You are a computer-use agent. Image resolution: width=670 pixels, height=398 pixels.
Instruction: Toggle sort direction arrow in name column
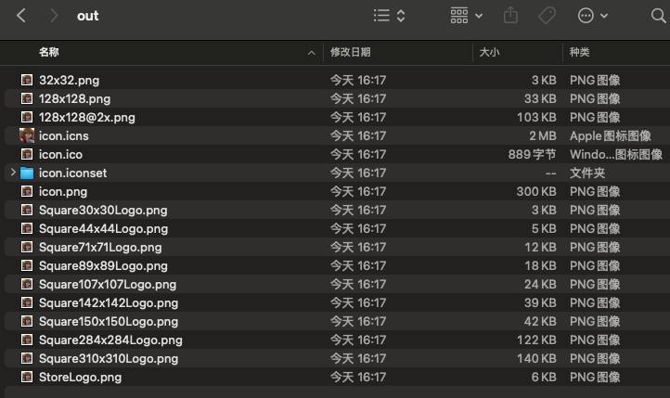click(x=312, y=54)
